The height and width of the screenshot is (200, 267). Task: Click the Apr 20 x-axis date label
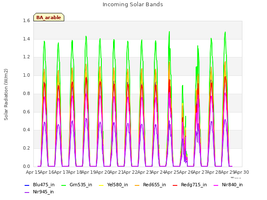pos(103,172)
